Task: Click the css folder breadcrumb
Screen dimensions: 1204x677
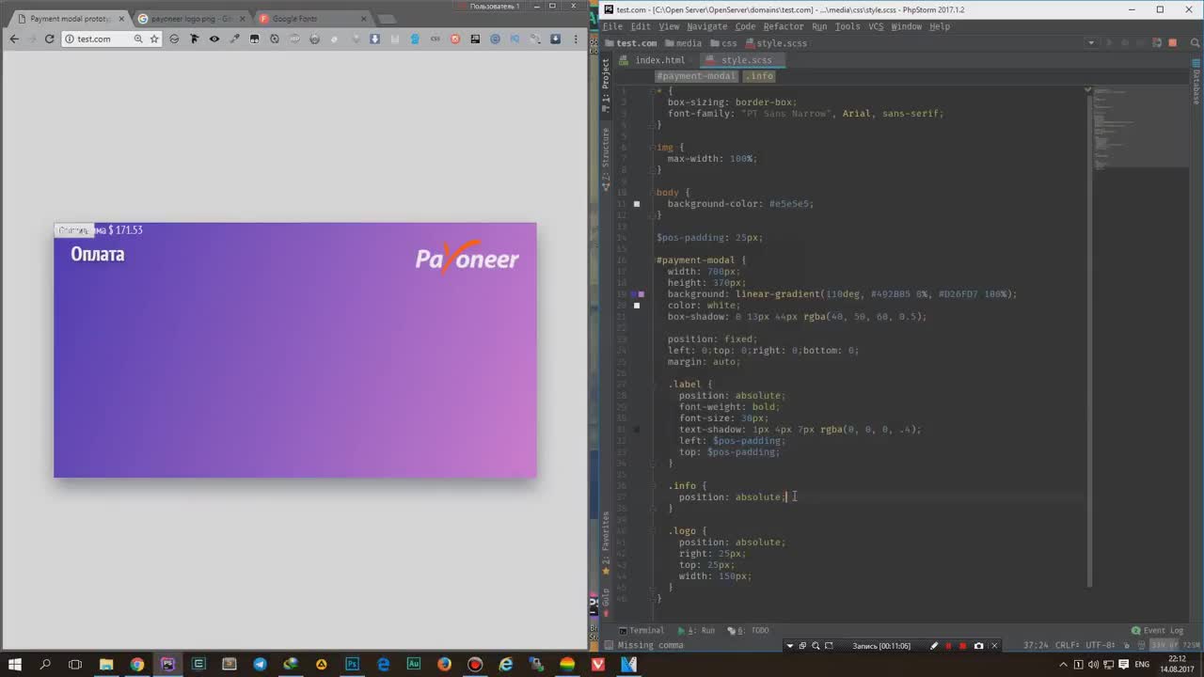Action: (723, 43)
